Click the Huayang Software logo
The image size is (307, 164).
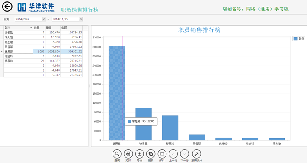pyautogui.click(x=36, y=7)
